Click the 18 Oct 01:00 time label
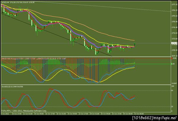Image resolution: width=178 pixels, height=121 pixels. click(x=61, y=114)
